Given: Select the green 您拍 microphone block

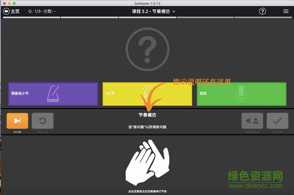Looking at the screenshot, I should [242, 94].
